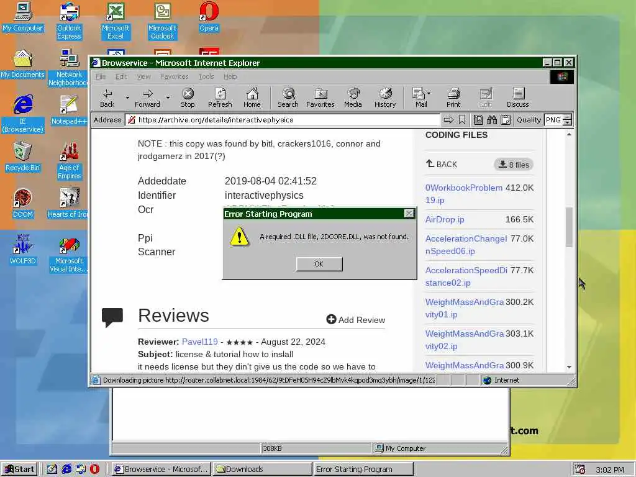
Task: Print the current page
Action: click(453, 98)
